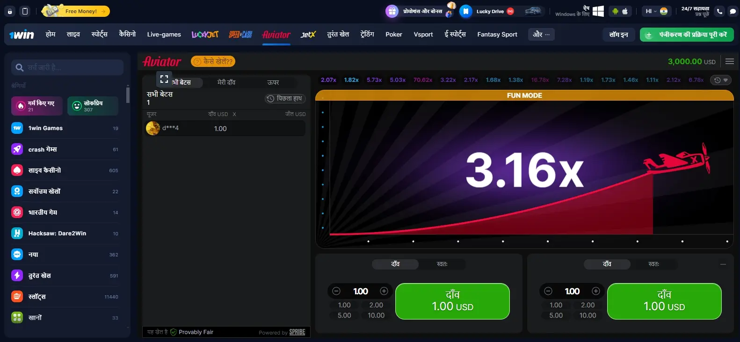Open the खानों category
Viewport: 740px width, 342px height.
point(65,318)
